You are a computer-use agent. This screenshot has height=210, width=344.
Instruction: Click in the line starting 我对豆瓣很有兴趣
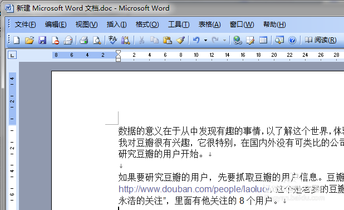click(231, 143)
